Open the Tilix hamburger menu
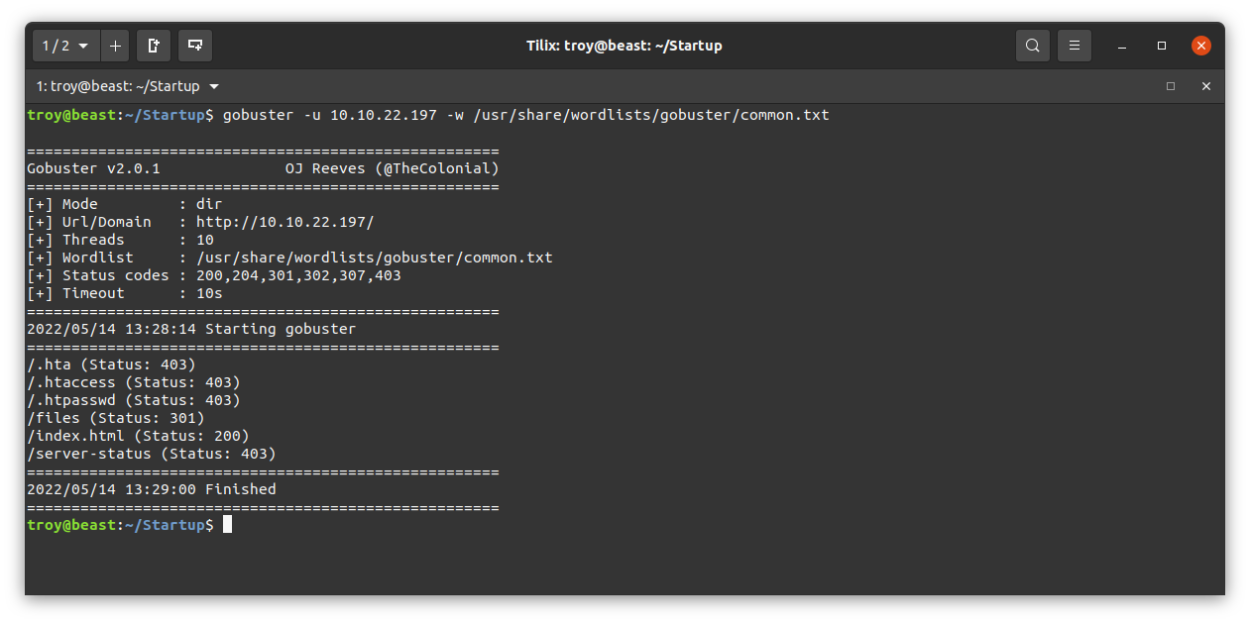This screenshot has width=1250, height=623. pyautogui.click(x=1075, y=46)
